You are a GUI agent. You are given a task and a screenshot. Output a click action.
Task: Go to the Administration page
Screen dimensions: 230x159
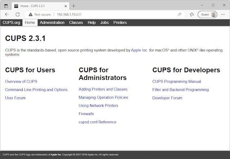coord(52,23)
